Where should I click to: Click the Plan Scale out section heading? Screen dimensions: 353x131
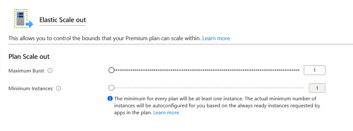click(x=29, y=57)
